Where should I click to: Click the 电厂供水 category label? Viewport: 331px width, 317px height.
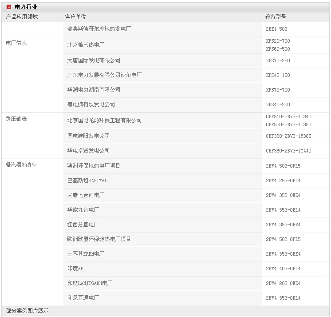coord(16,43)
